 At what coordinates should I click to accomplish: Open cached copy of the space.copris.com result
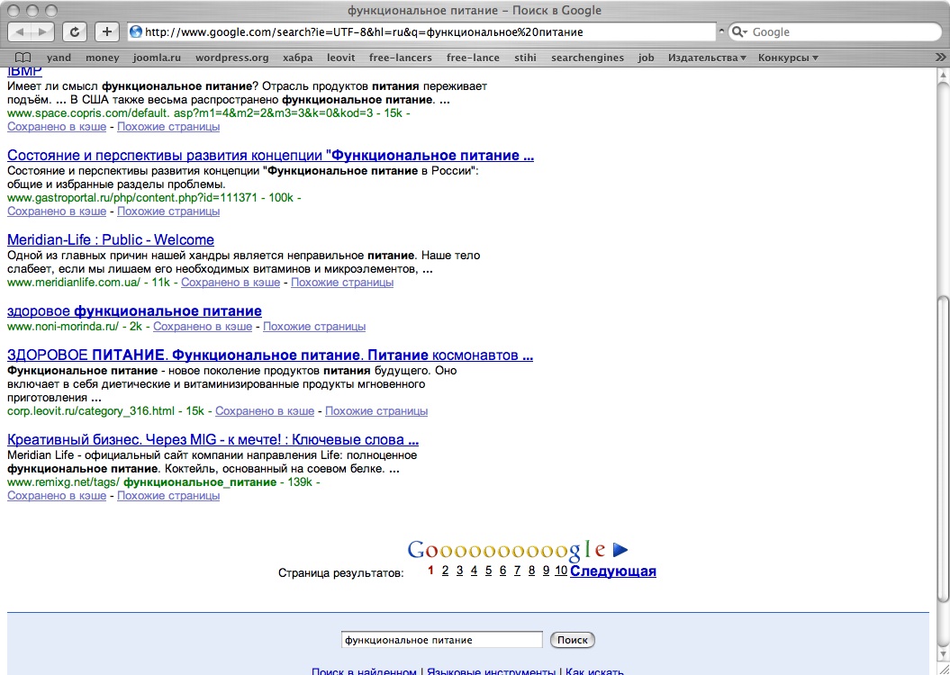(57, 127)
